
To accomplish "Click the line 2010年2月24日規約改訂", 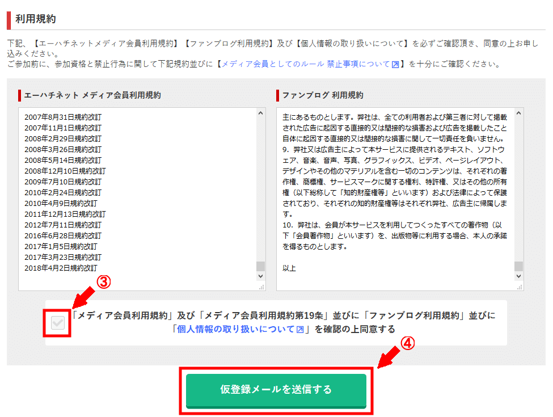I will (x=63, y=193).
